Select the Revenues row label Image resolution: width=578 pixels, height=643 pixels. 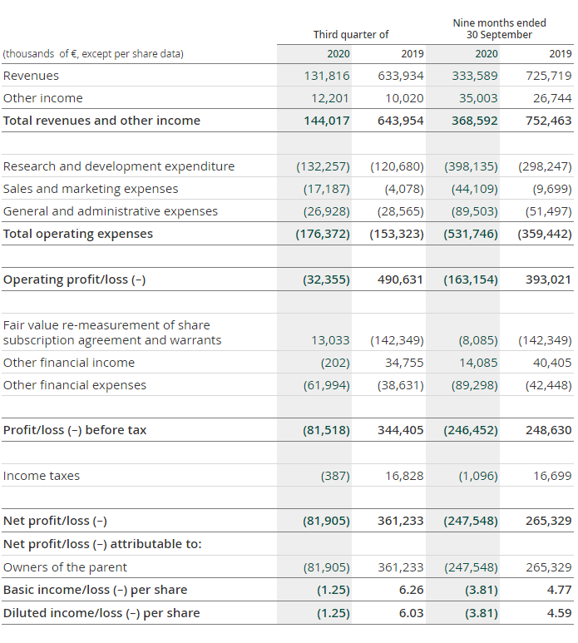coord(31,76)
